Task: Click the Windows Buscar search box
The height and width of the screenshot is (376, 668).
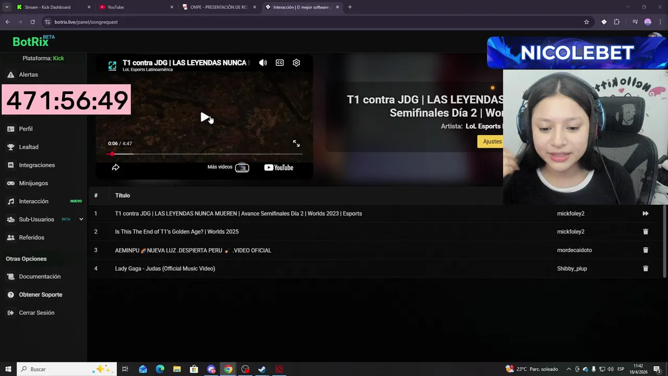Action: pos(68,369)
